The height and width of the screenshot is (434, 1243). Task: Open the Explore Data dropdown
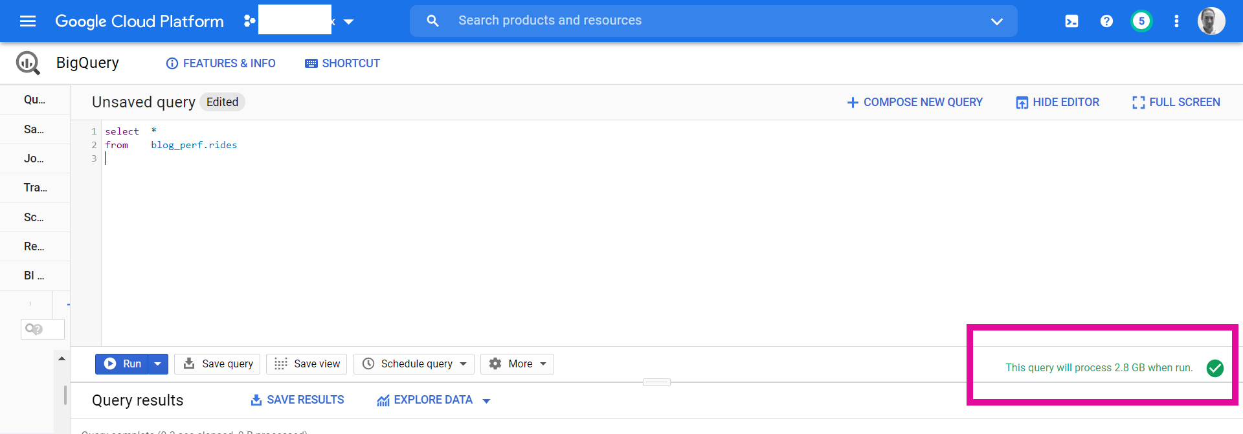[x=487, y=401]
